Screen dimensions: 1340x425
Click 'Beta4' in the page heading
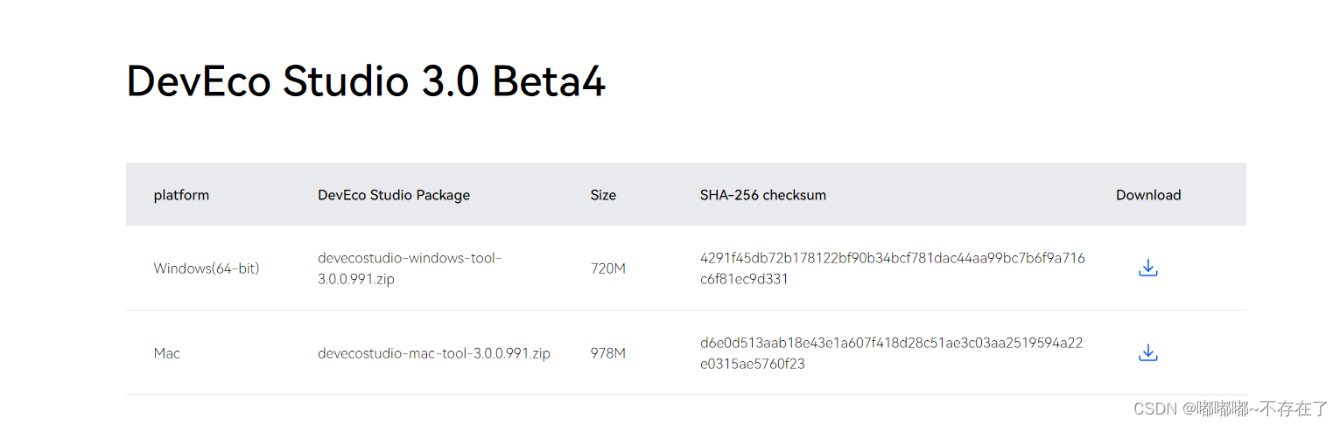pos(549,82)
